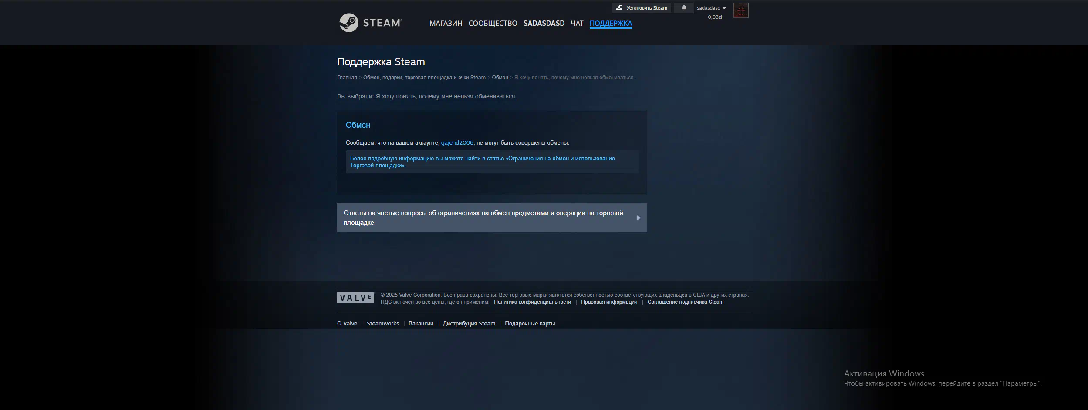Open the МАГАЗИН menu
This screenshot has width=1088, height=410.
pos(446,23)
